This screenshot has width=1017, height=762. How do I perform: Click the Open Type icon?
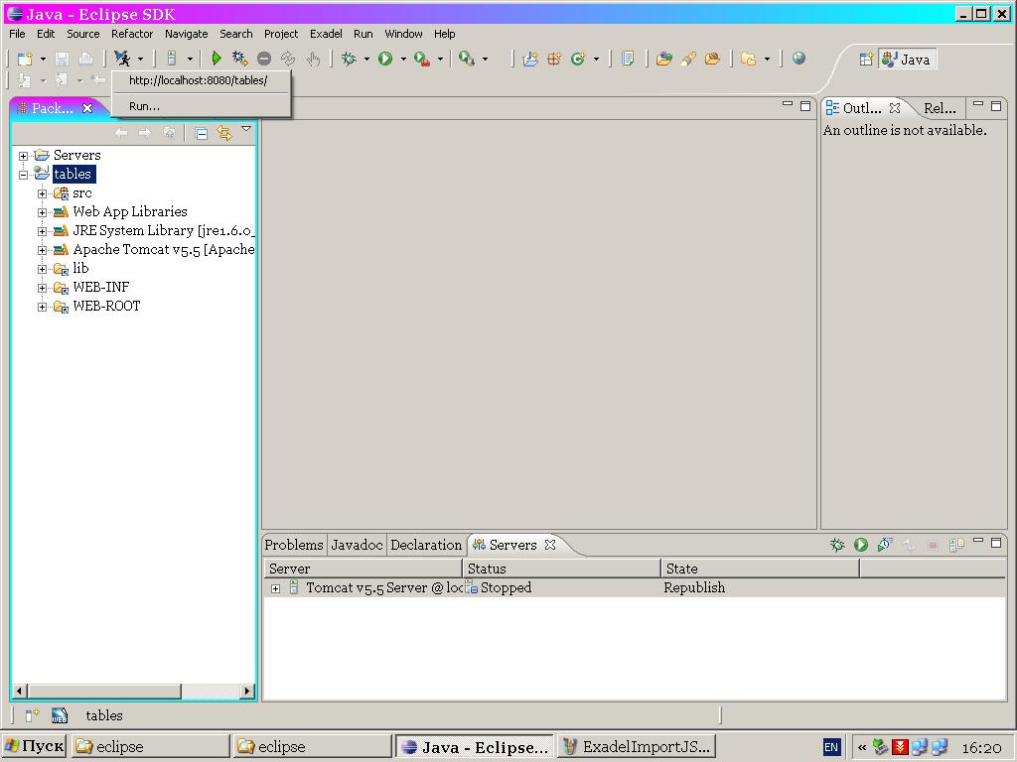coord(663,59)
